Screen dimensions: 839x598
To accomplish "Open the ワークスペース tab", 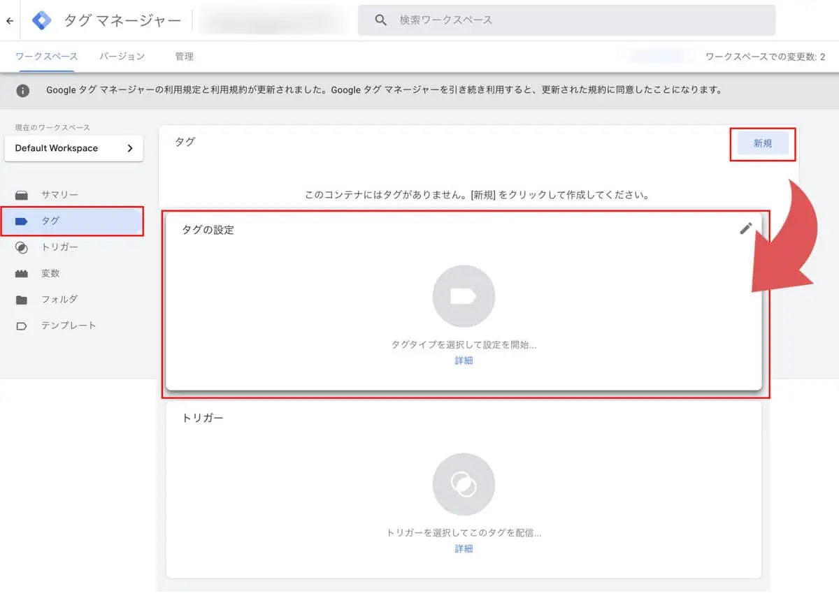I will point(46,57).
